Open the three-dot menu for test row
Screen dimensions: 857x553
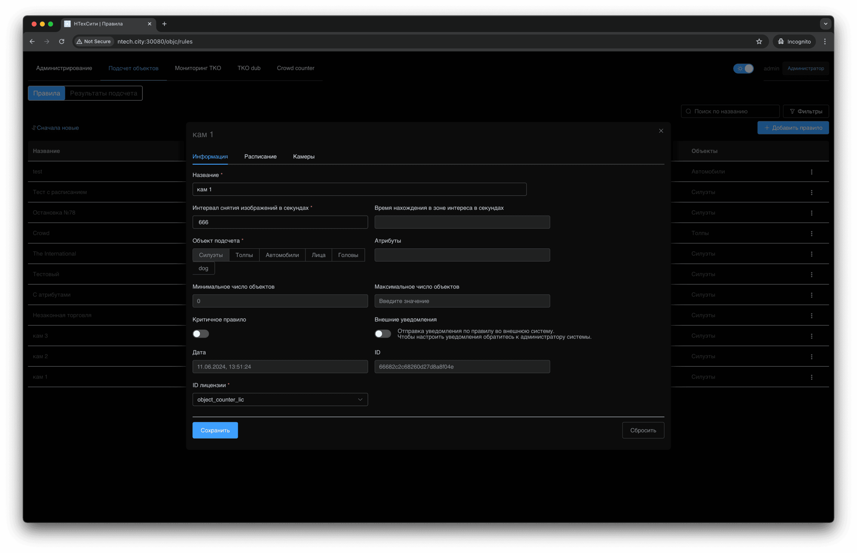[x=811, y=172]
